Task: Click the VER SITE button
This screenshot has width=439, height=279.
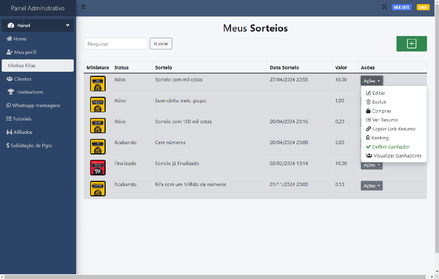Action: coord(401,7)
